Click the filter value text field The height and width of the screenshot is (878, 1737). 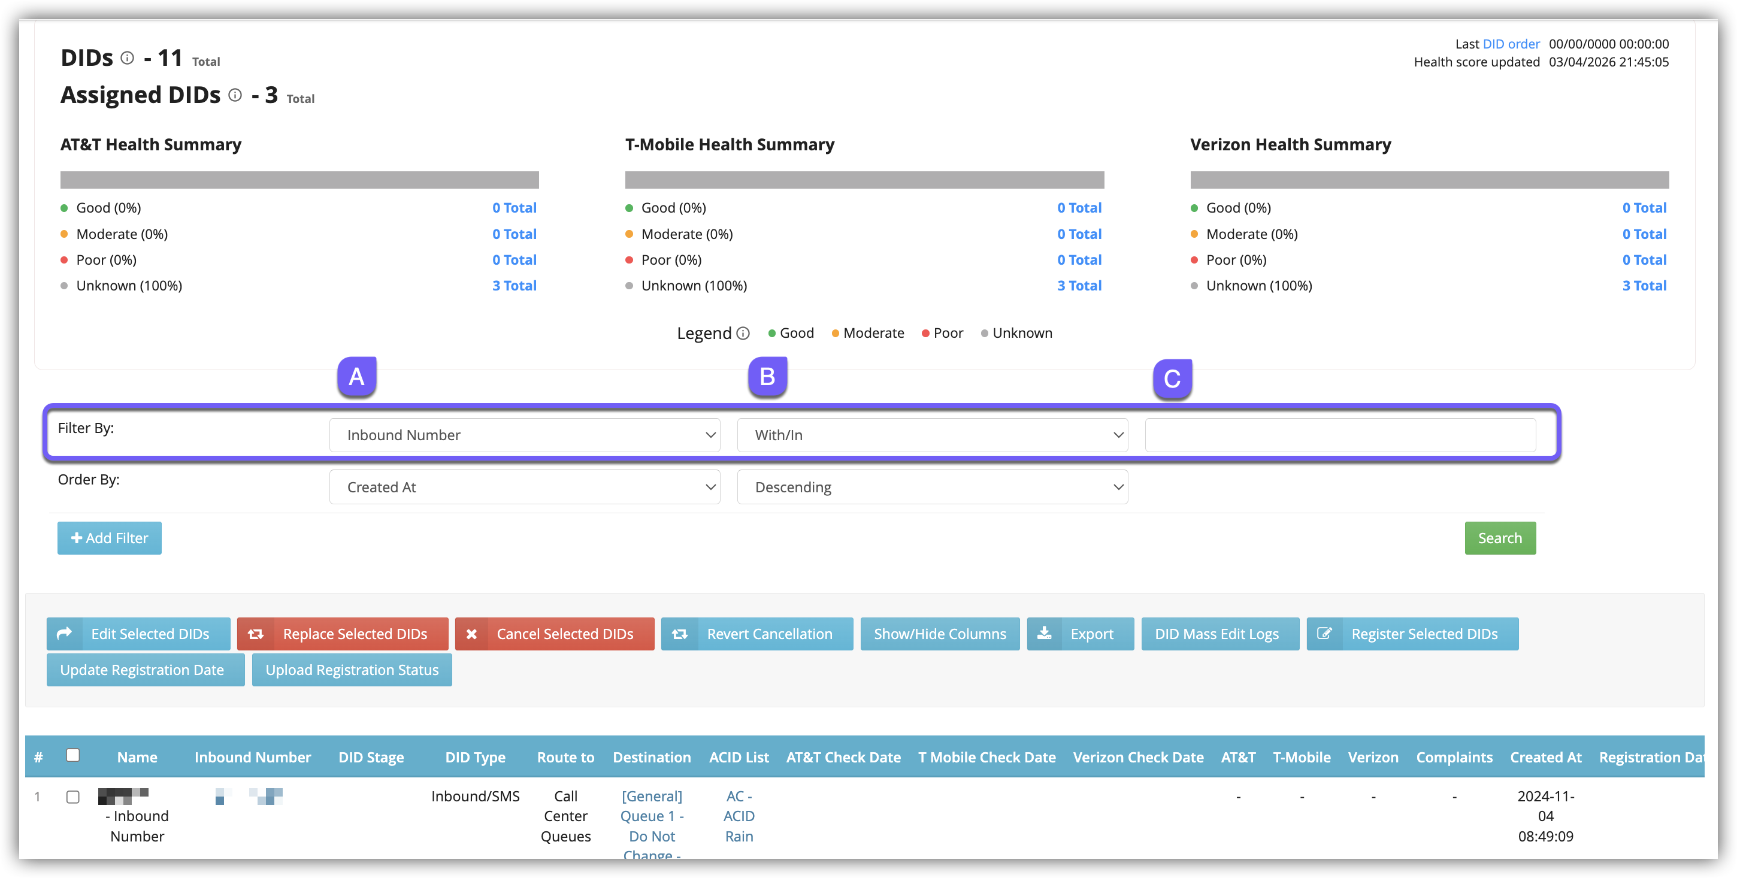pyautogui.click(x=1340, y=435)
